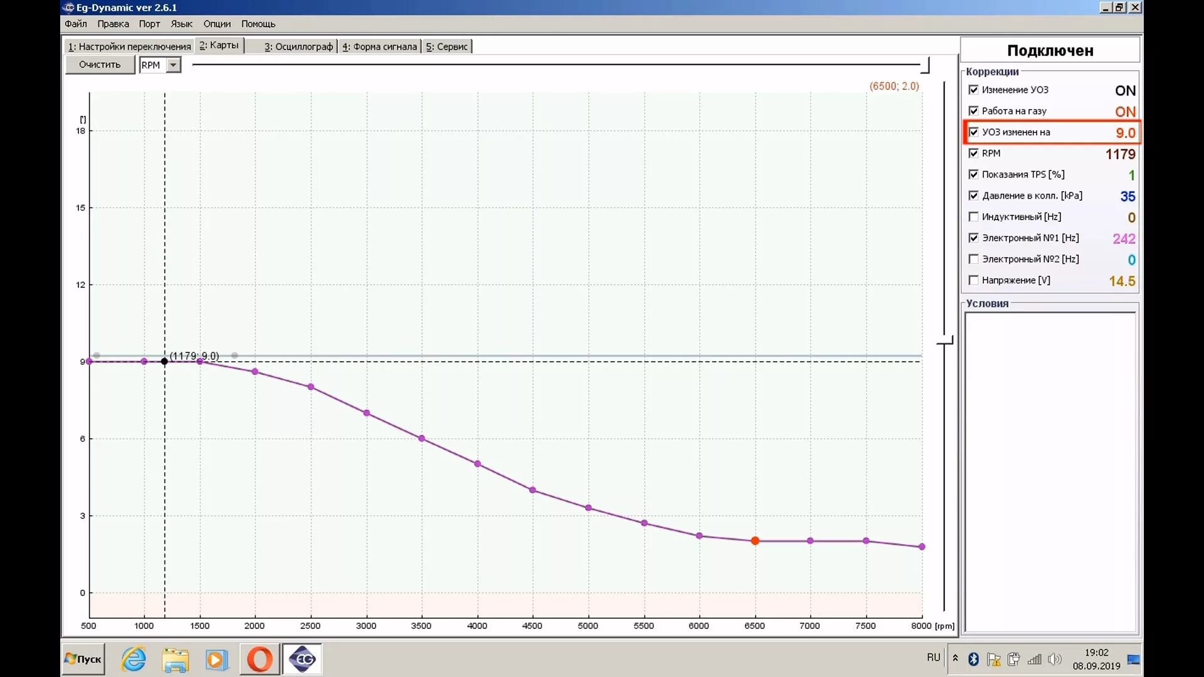Open the RU language selector
The height and width of the screenshot is (677, 1204).
[933, 658]
